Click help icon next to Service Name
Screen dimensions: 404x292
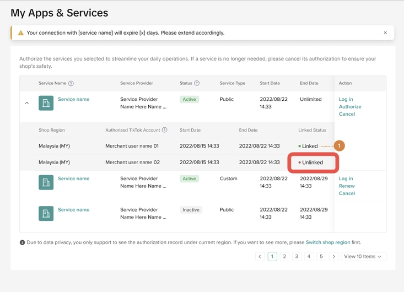tap(71, 83)
